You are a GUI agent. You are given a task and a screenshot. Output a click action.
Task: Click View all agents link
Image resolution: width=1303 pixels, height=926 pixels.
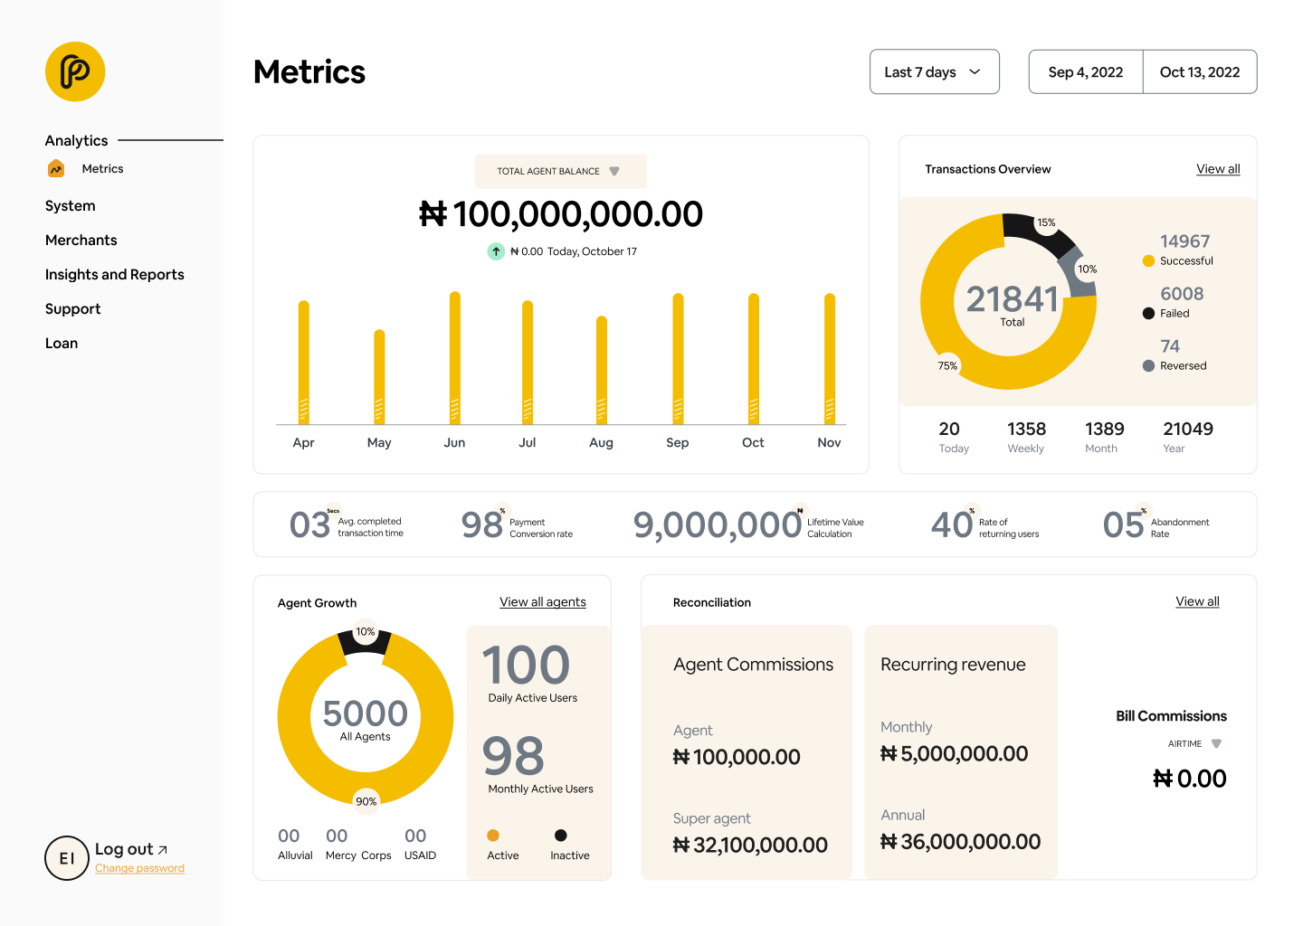[x=543, y=602]
